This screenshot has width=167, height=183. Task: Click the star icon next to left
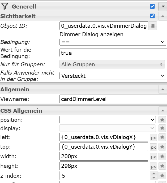coord(162,137)
